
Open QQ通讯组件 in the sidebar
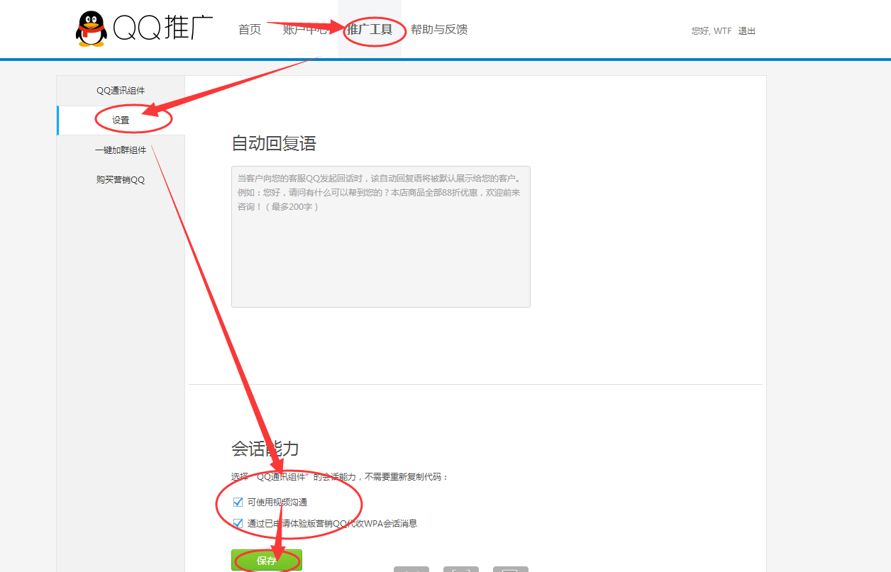coord(121,91)
